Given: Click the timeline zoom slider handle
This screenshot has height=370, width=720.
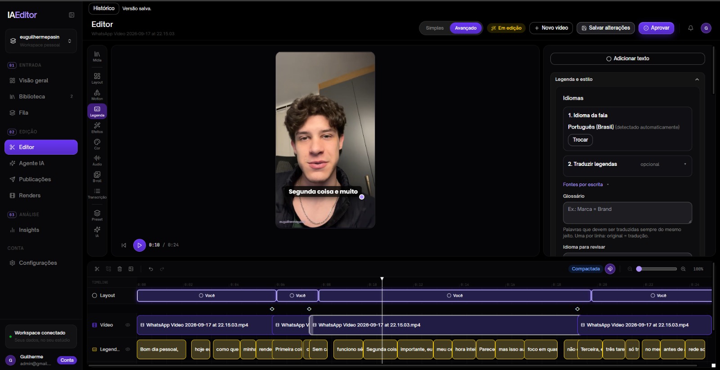Looking at the screenshot, I should [x=639, y=269].
